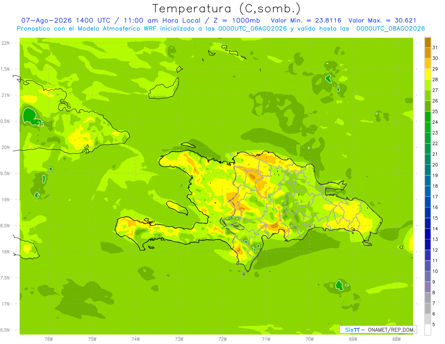Pick the green legend band between 26 and 27
This screenshot has height=344, width=445.
click(x=428, y=95)
